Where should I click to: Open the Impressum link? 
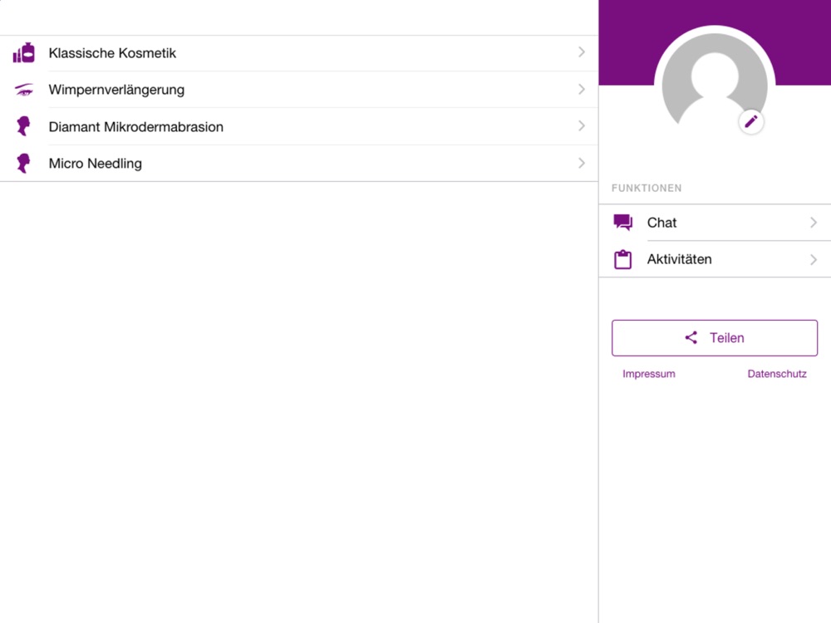pos(649,374)
